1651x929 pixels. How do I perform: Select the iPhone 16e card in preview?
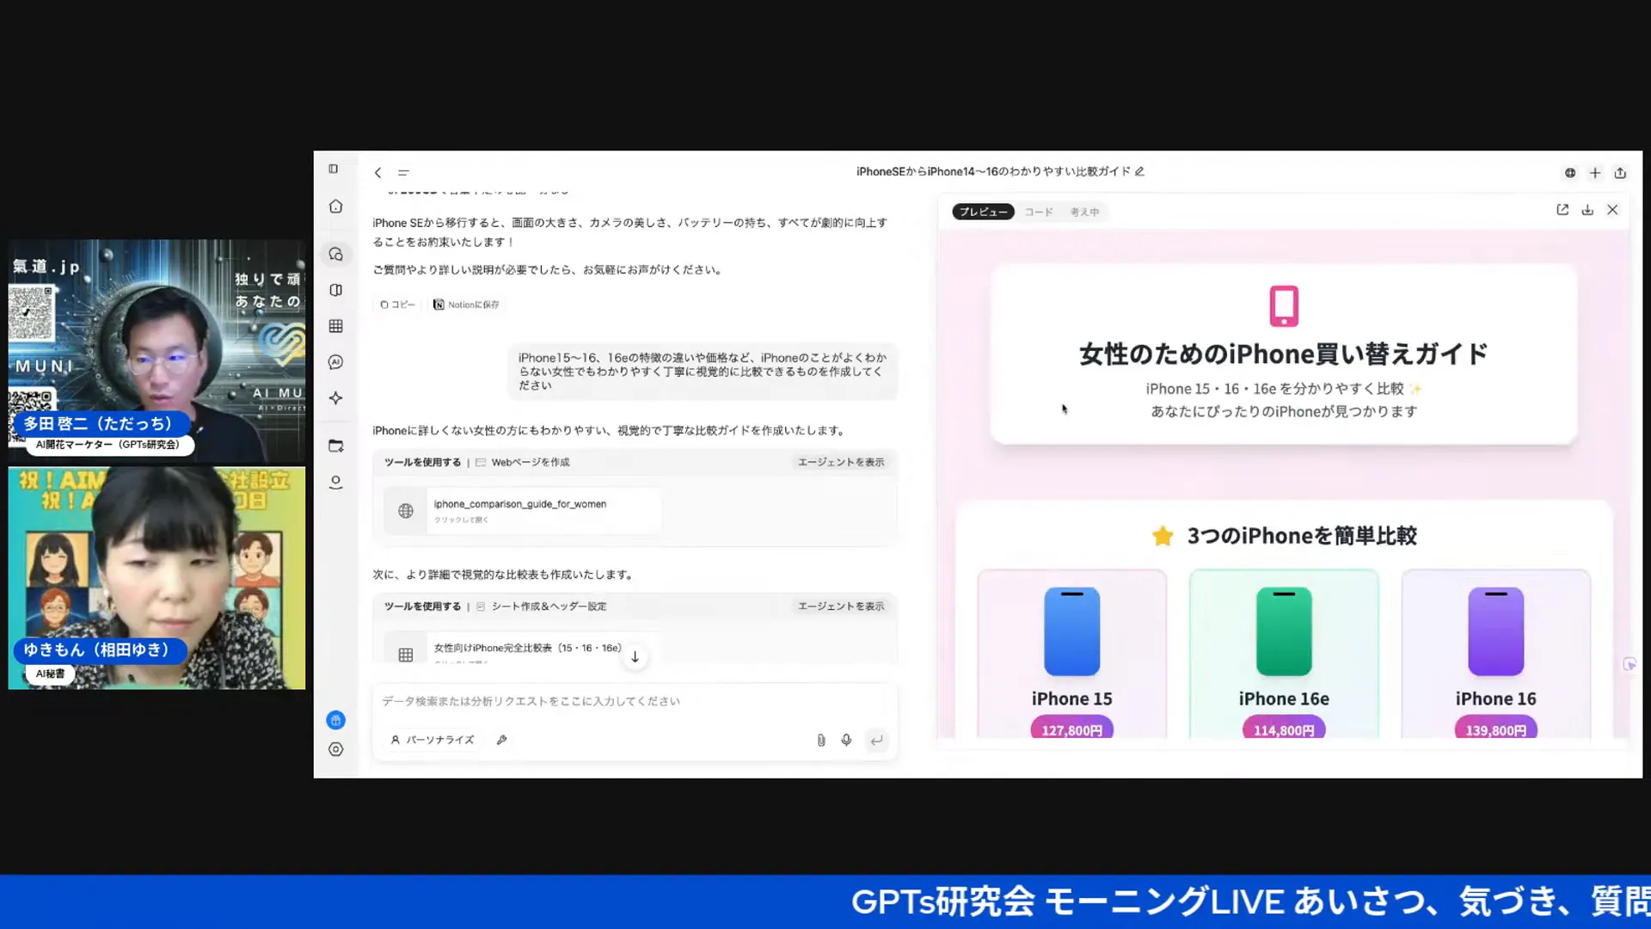(x=1284, y=654)
